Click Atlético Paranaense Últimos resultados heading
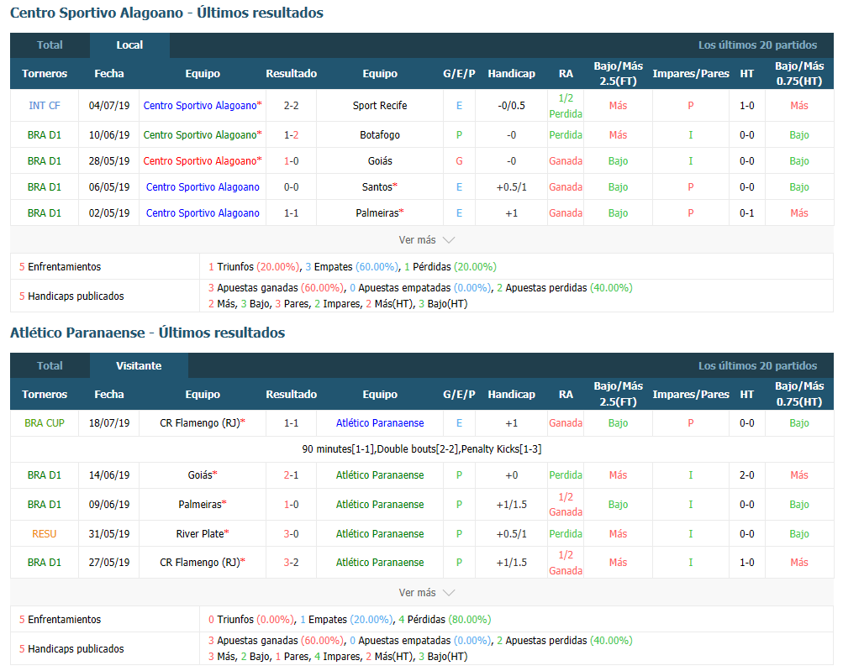The width and height of the screenshot is (843, 671). click(x=147, y=333)
